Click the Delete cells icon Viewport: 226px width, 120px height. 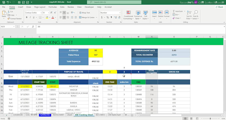pyautogui.click(x=161, y=12)
